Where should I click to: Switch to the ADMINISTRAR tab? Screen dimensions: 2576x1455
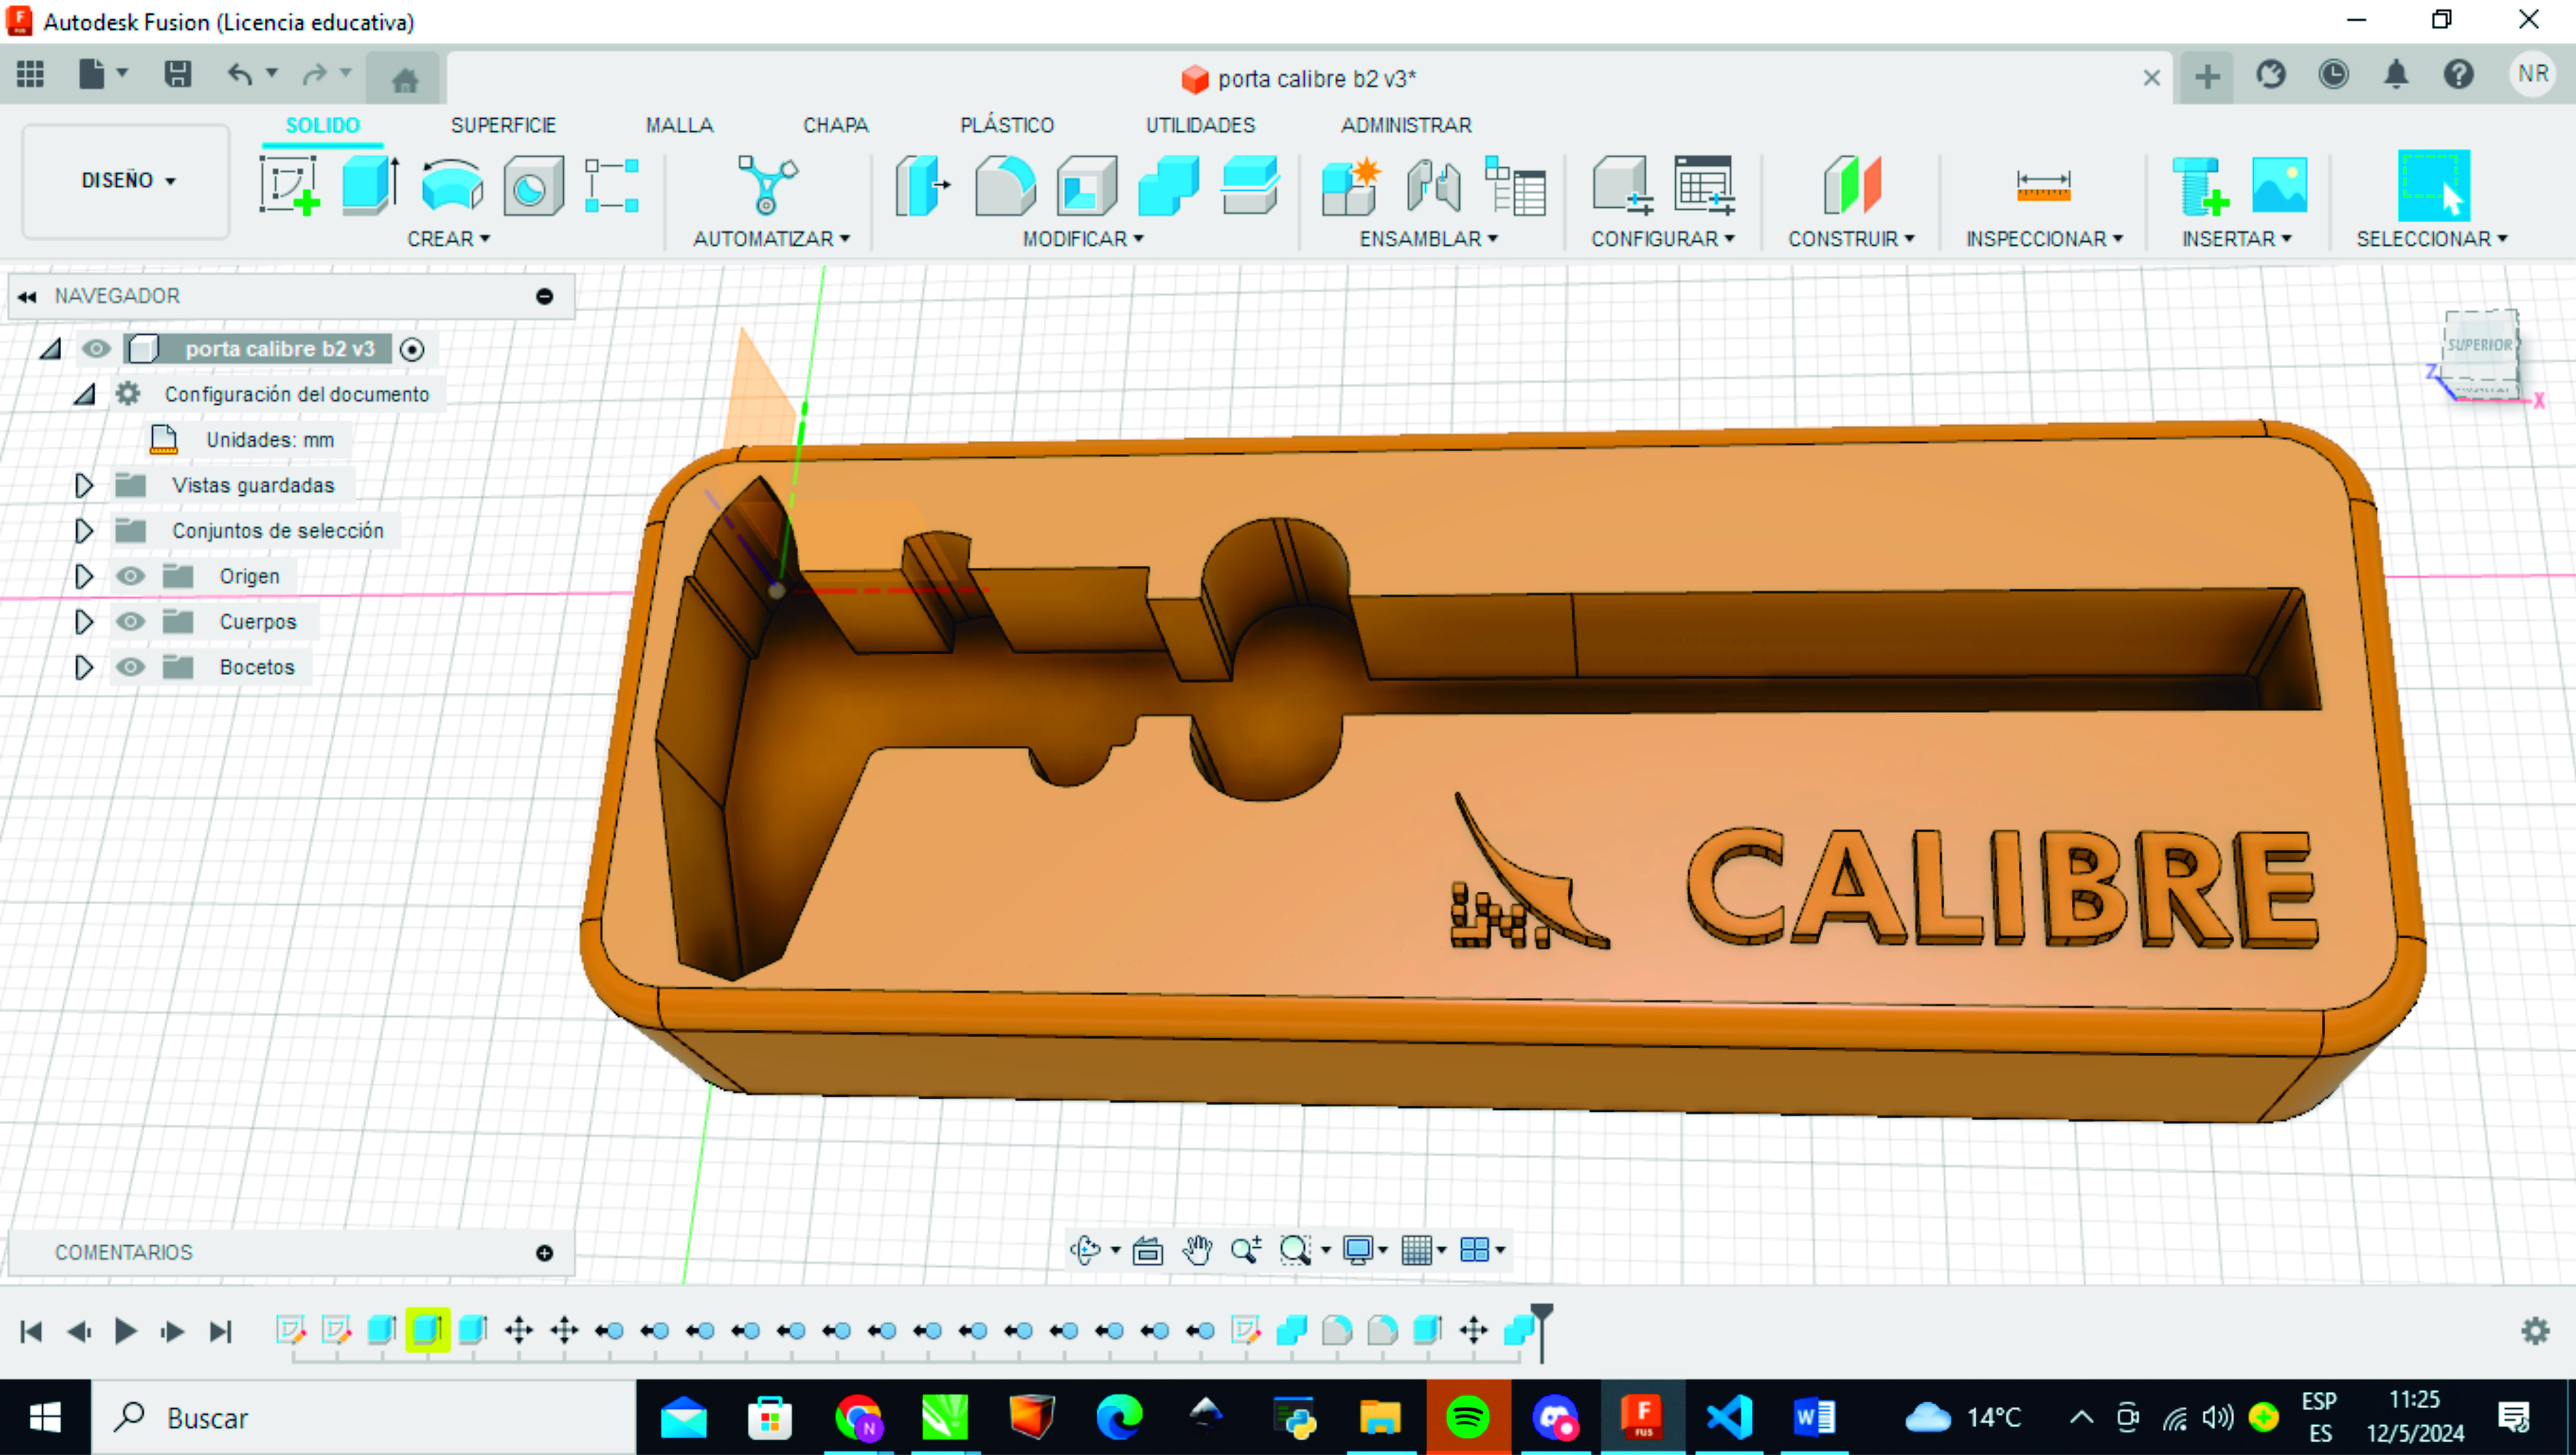click(1406, 125)
